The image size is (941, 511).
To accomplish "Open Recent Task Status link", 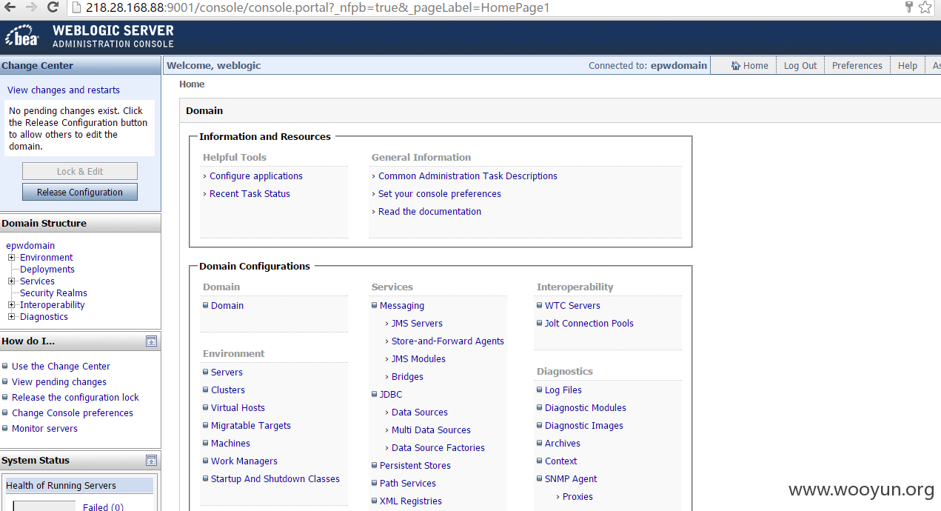I will (250, 194).
